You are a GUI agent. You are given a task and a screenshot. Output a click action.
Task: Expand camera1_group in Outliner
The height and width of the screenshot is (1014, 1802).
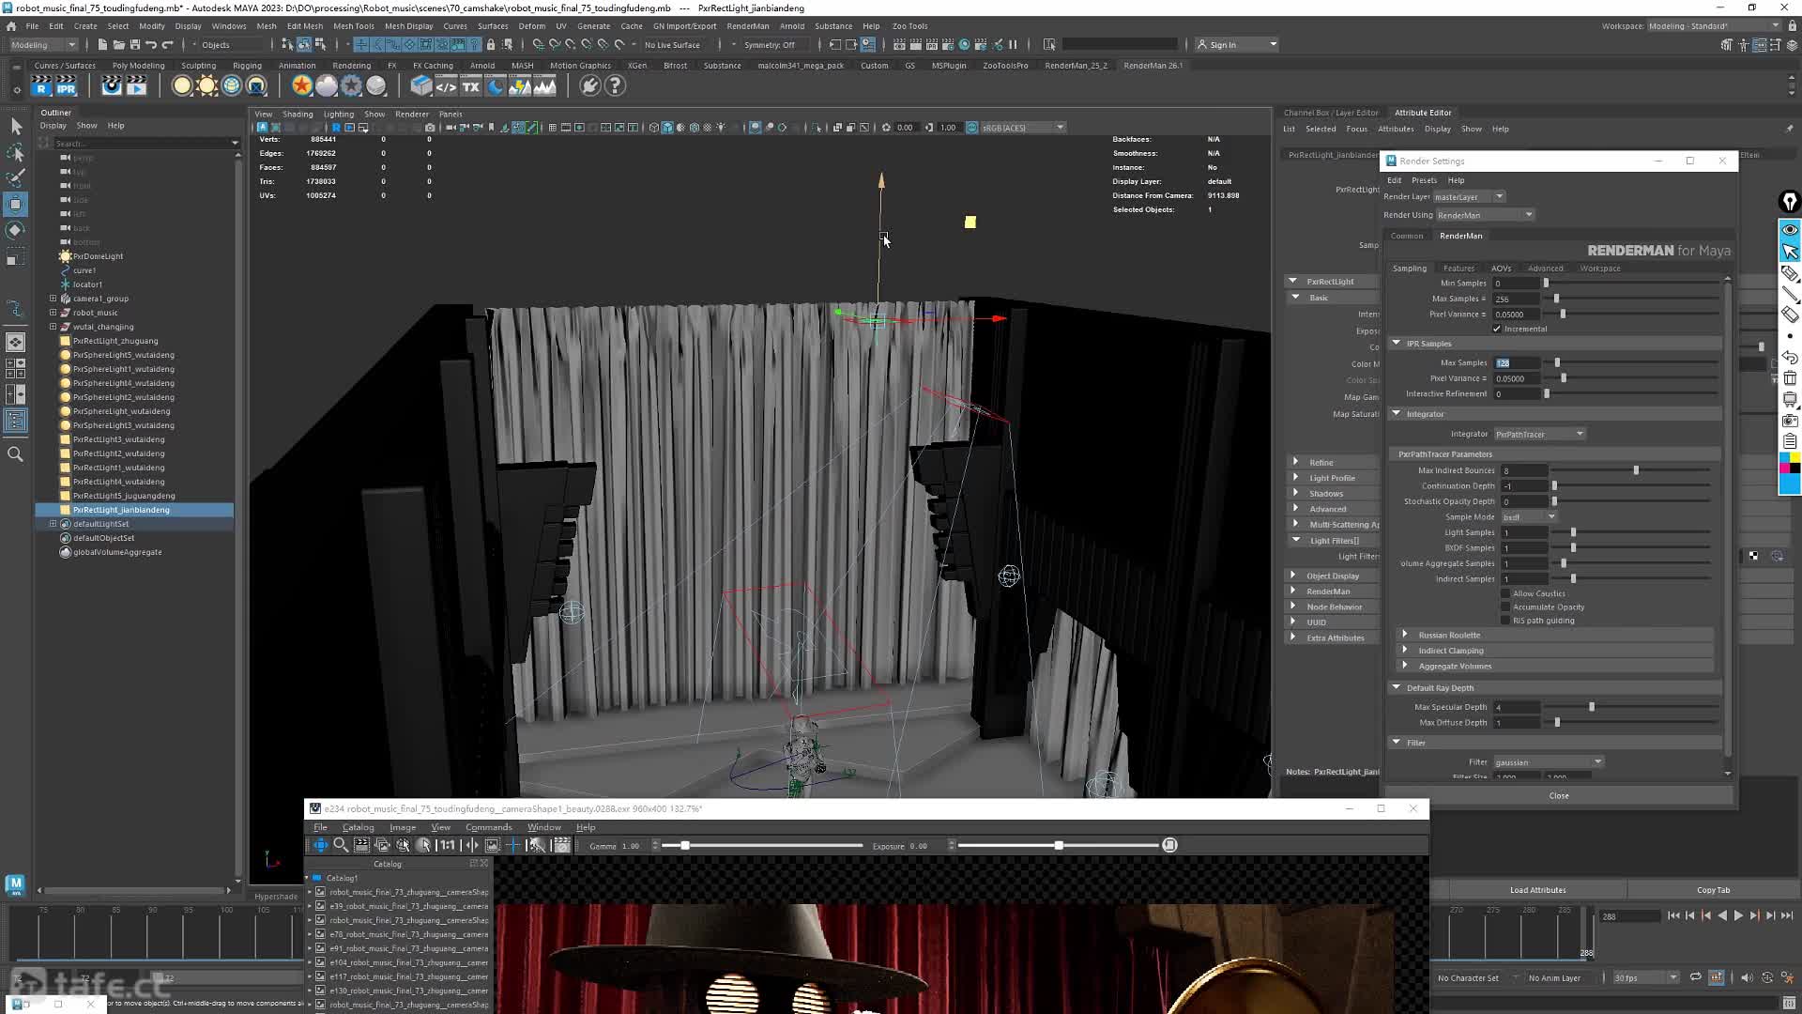53,299
